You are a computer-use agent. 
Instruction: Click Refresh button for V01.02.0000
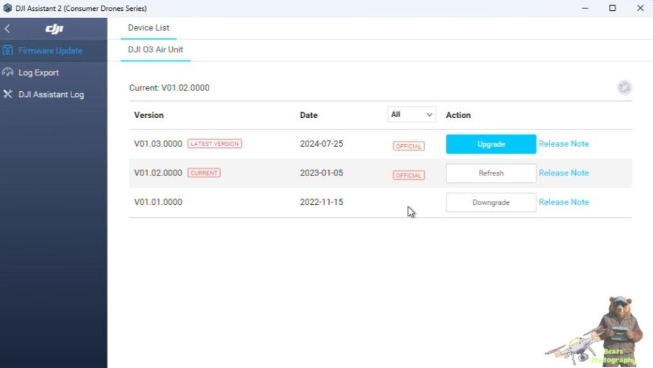(491, 173)
